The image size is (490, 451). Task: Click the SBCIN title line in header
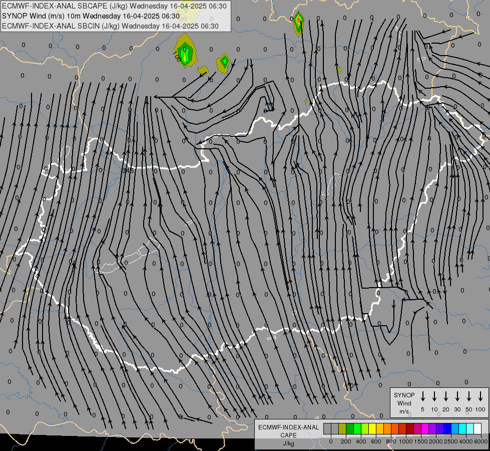click(x=110, y=26)
